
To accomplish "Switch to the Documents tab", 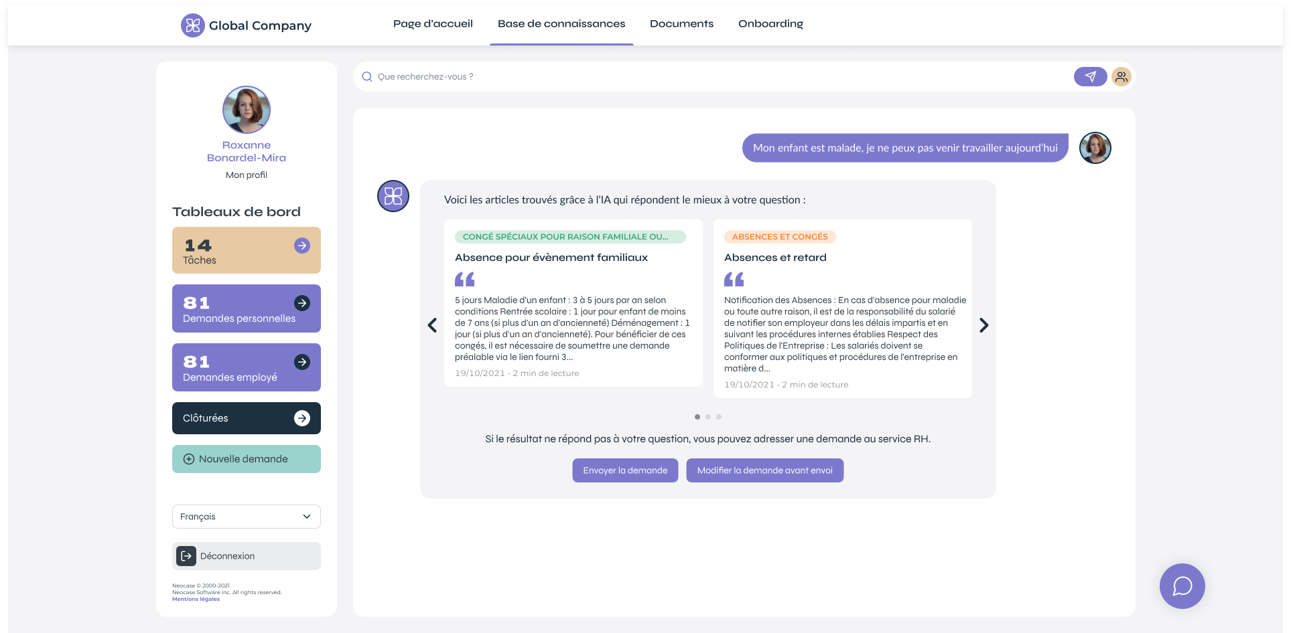I will [x=681, y=24].
